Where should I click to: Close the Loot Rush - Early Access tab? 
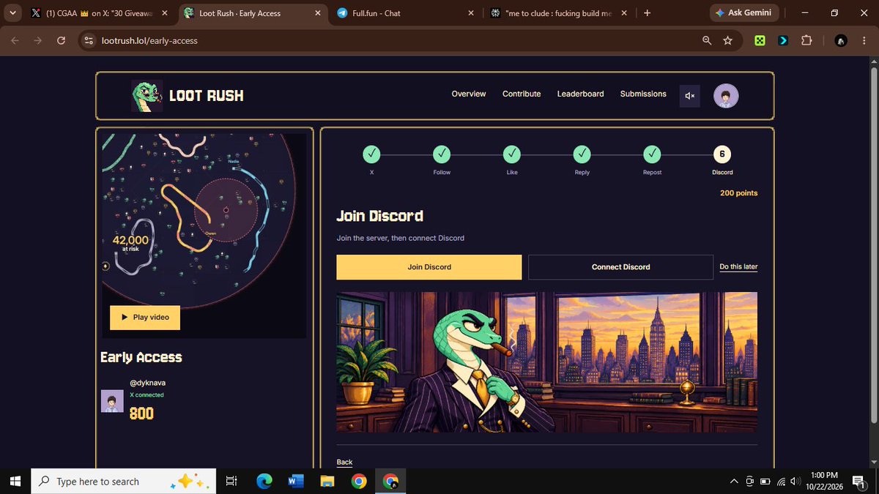tap(318, 13)
